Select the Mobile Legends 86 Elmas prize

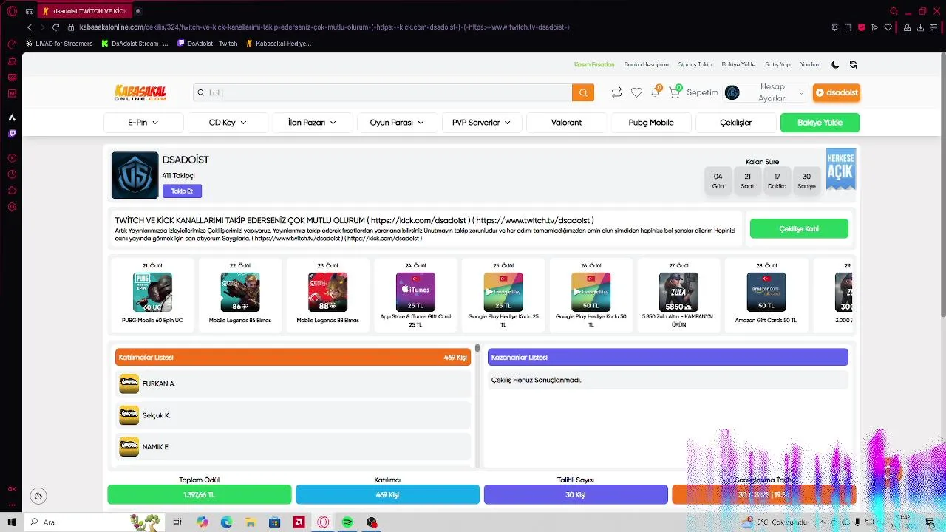[239, 296]
